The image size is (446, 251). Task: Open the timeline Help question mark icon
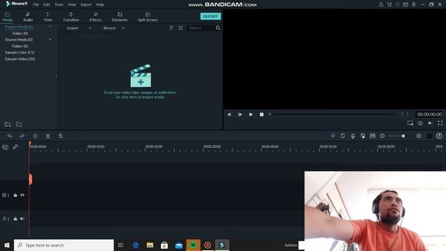point(439,136)
